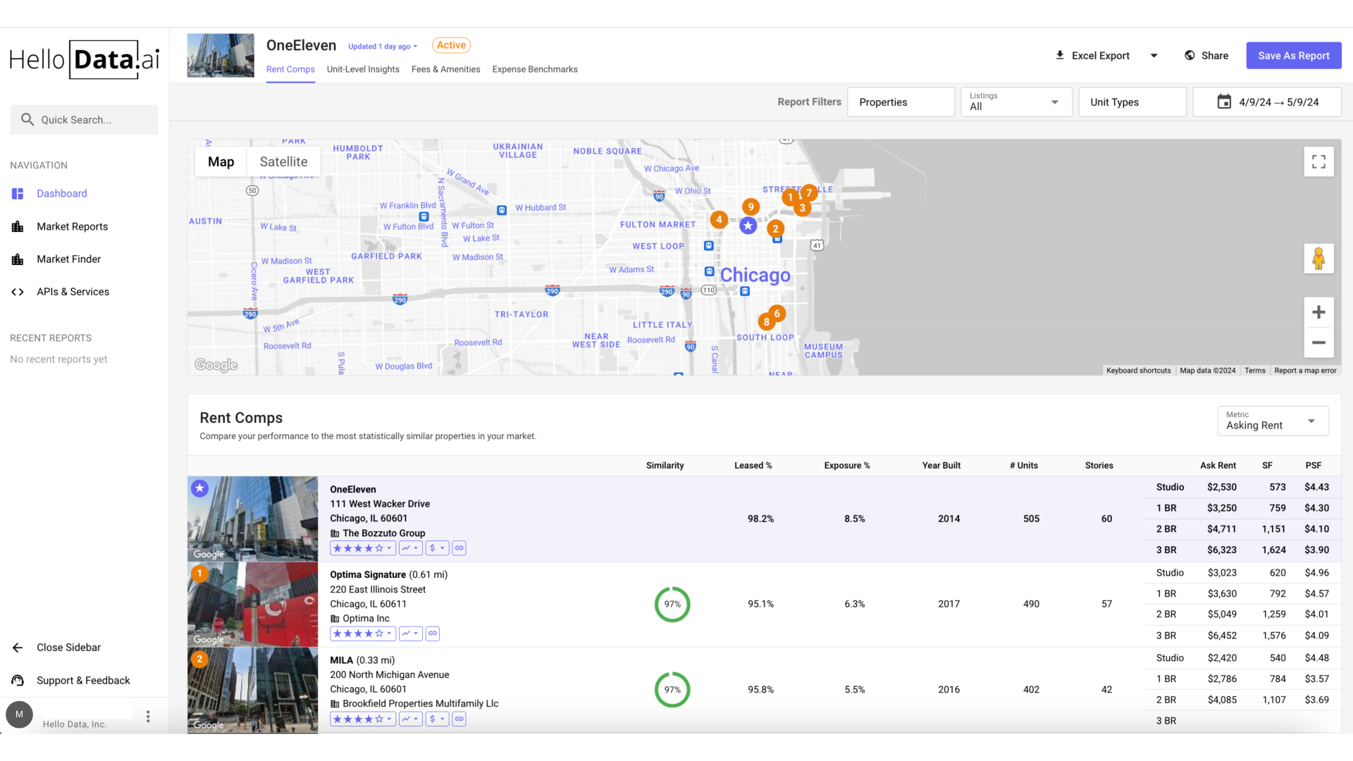Image resolution: width=1353 pixels, height=761 pixels.
Task: Open the Optima Signature trend chart dropdown
Action: [410, 633]
